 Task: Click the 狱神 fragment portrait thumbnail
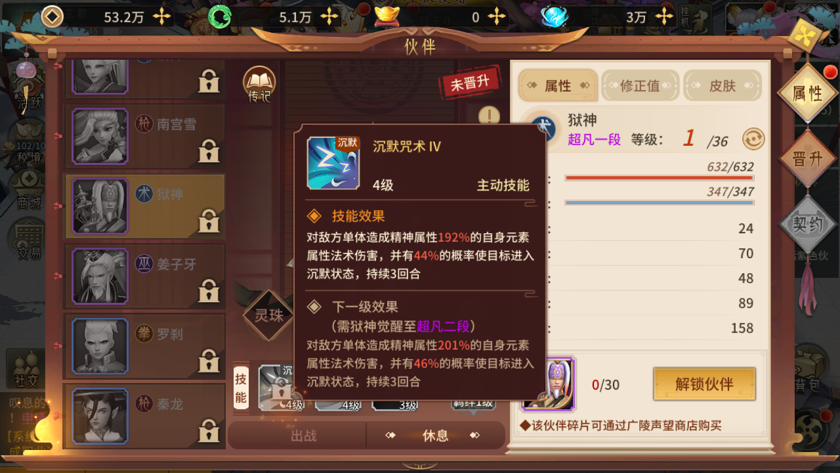[x=549, y=384]
